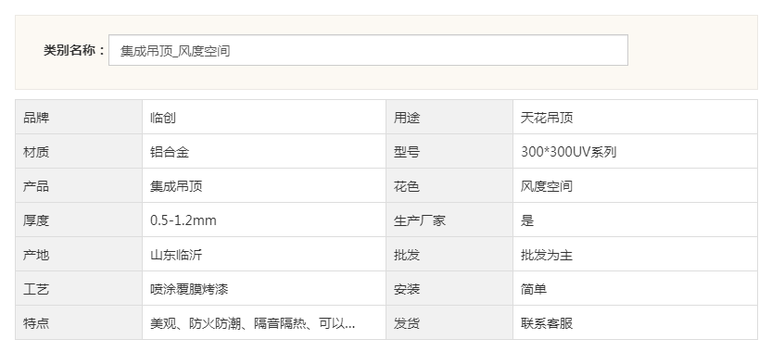Viewport: 772px width, 352px height.
Task: Select the 产地 value 山东临沂
Action: pyautogui.click(x=176, y=255)
